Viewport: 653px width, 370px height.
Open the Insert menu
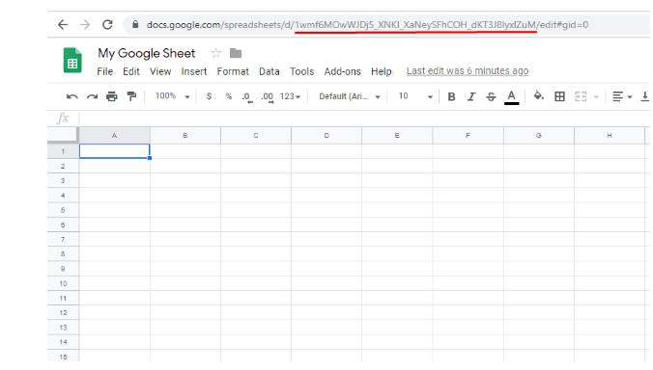pos(194,72)
